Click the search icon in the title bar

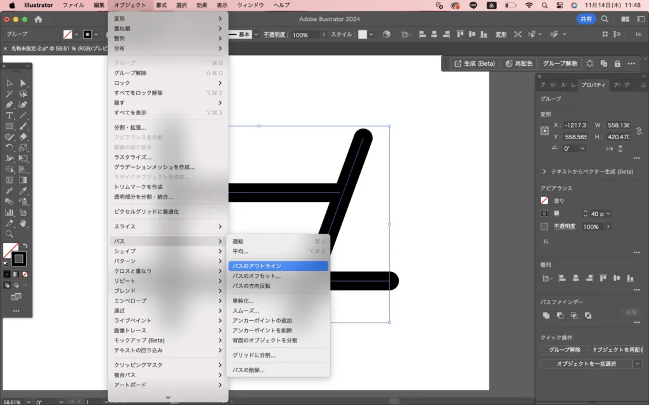point(605,19)
